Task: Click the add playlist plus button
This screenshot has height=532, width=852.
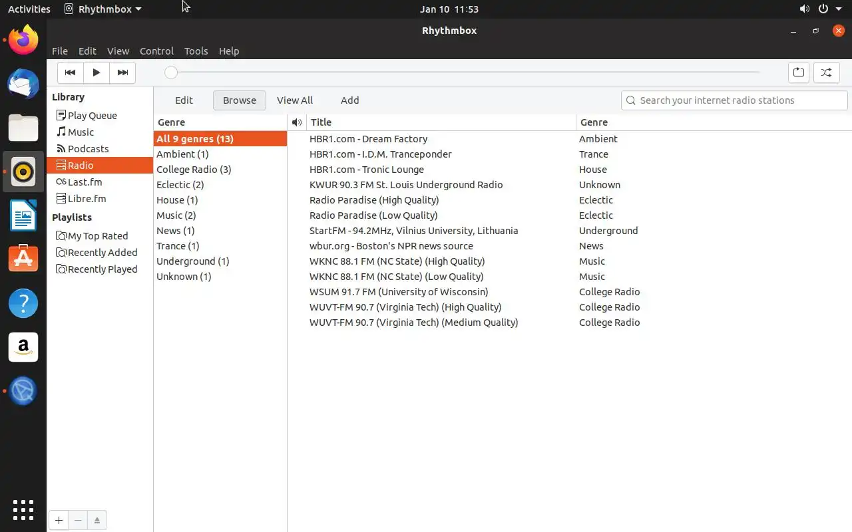Action: 59,520
